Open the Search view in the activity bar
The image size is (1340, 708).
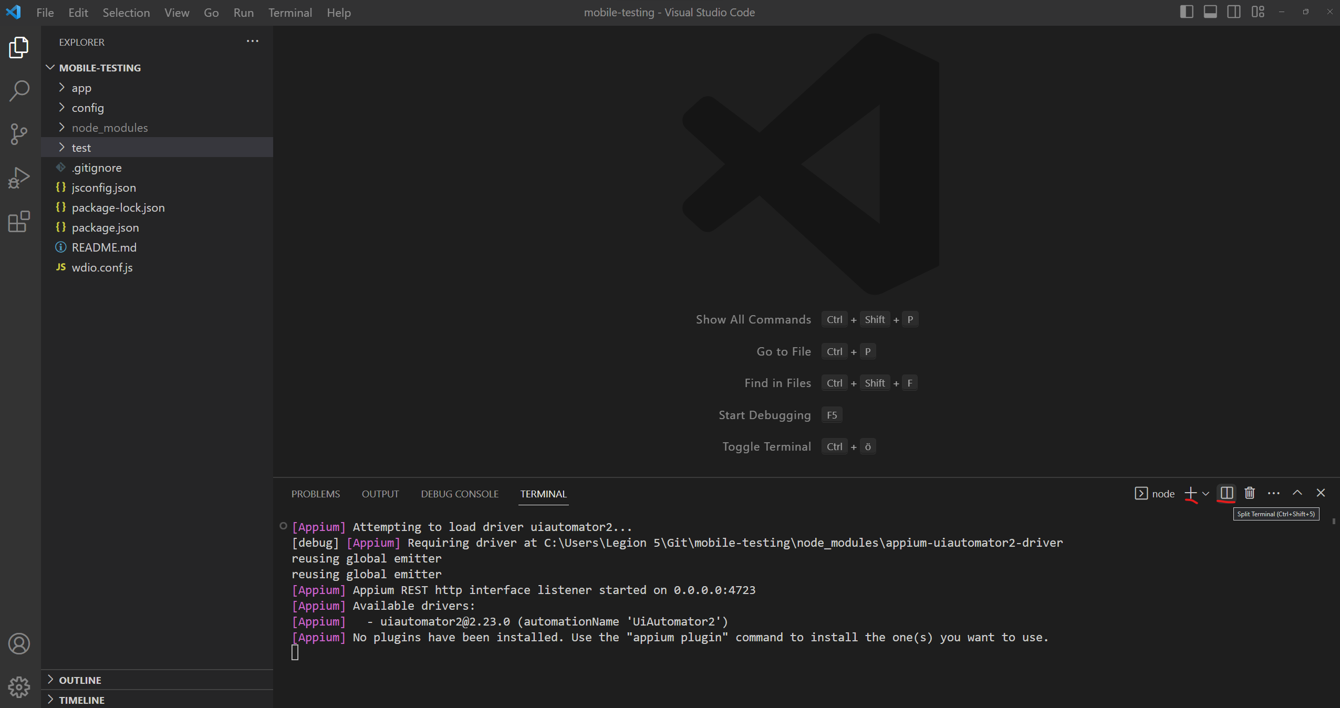[x=19, y=90]
